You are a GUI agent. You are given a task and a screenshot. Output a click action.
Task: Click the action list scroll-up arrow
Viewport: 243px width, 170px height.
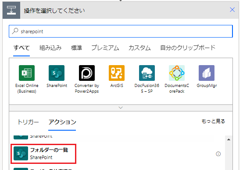pyautogui.click(x=229, y=139)
